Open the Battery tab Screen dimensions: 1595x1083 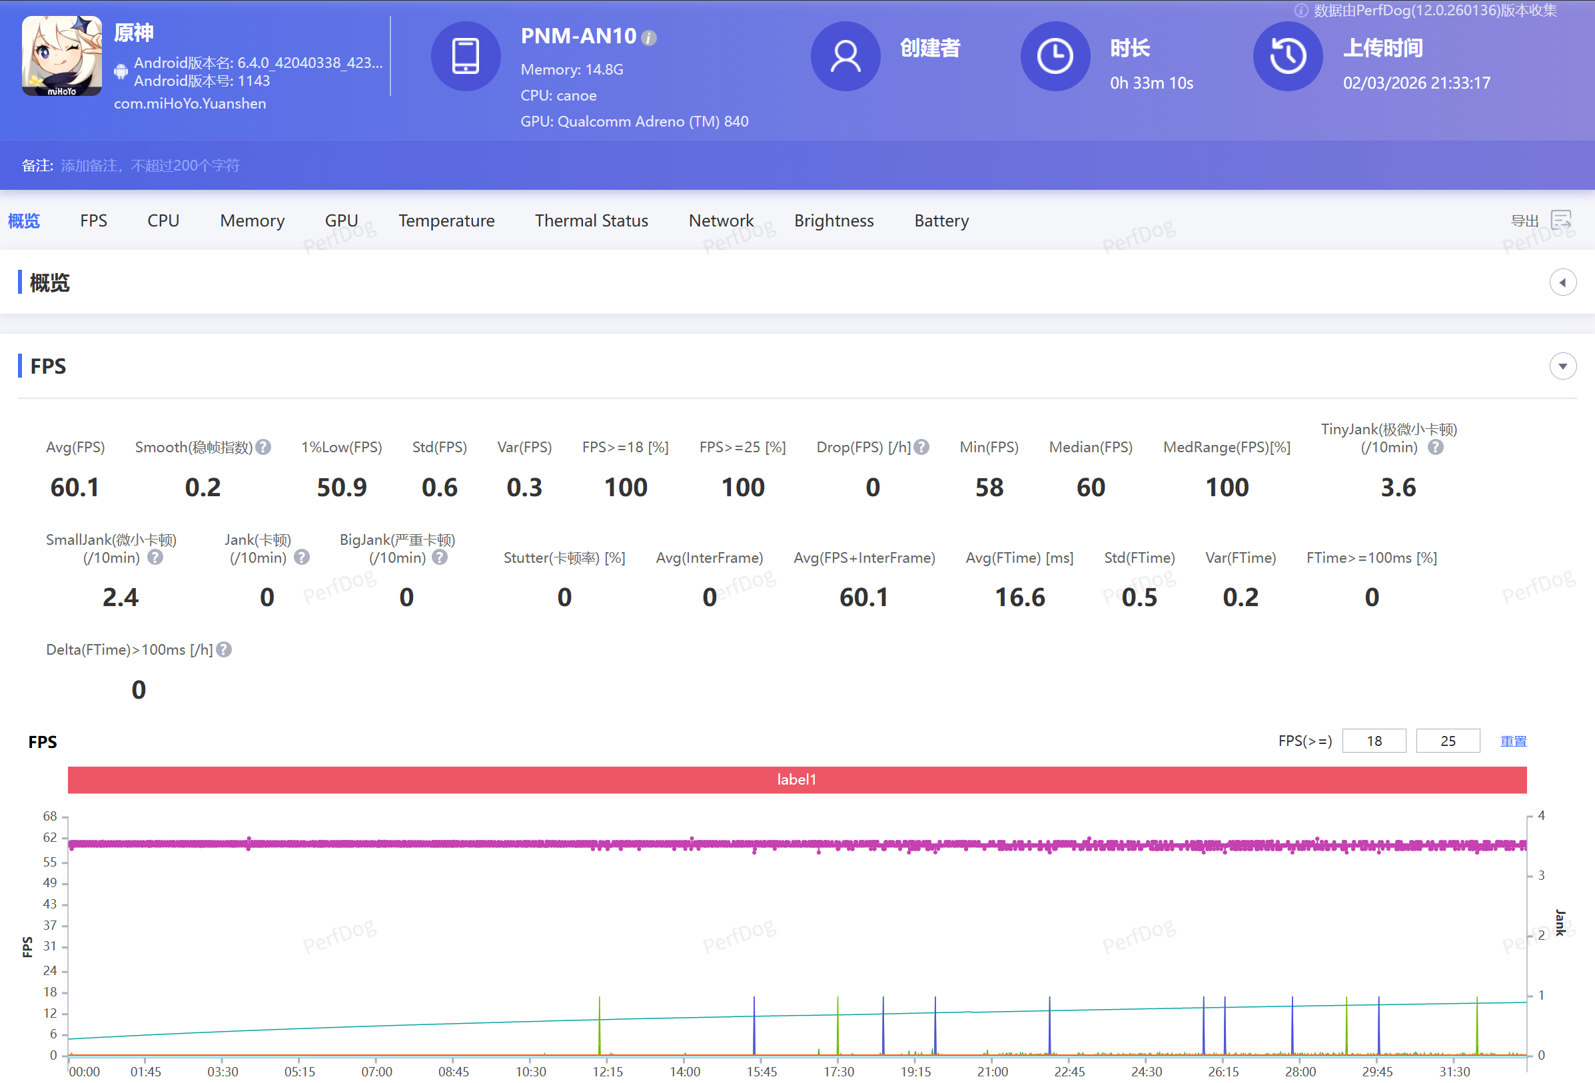(x=941, y=220)
